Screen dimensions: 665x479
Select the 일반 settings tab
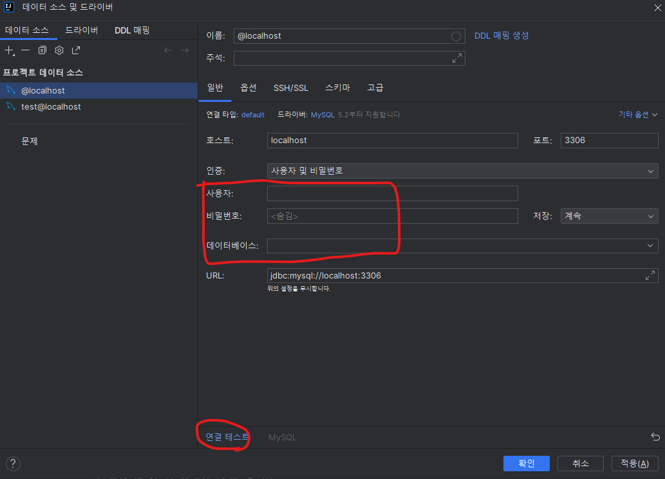coord(215,88)
